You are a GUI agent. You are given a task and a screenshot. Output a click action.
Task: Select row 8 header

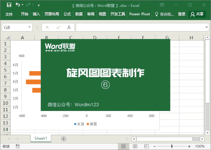[x=5, y=90]
